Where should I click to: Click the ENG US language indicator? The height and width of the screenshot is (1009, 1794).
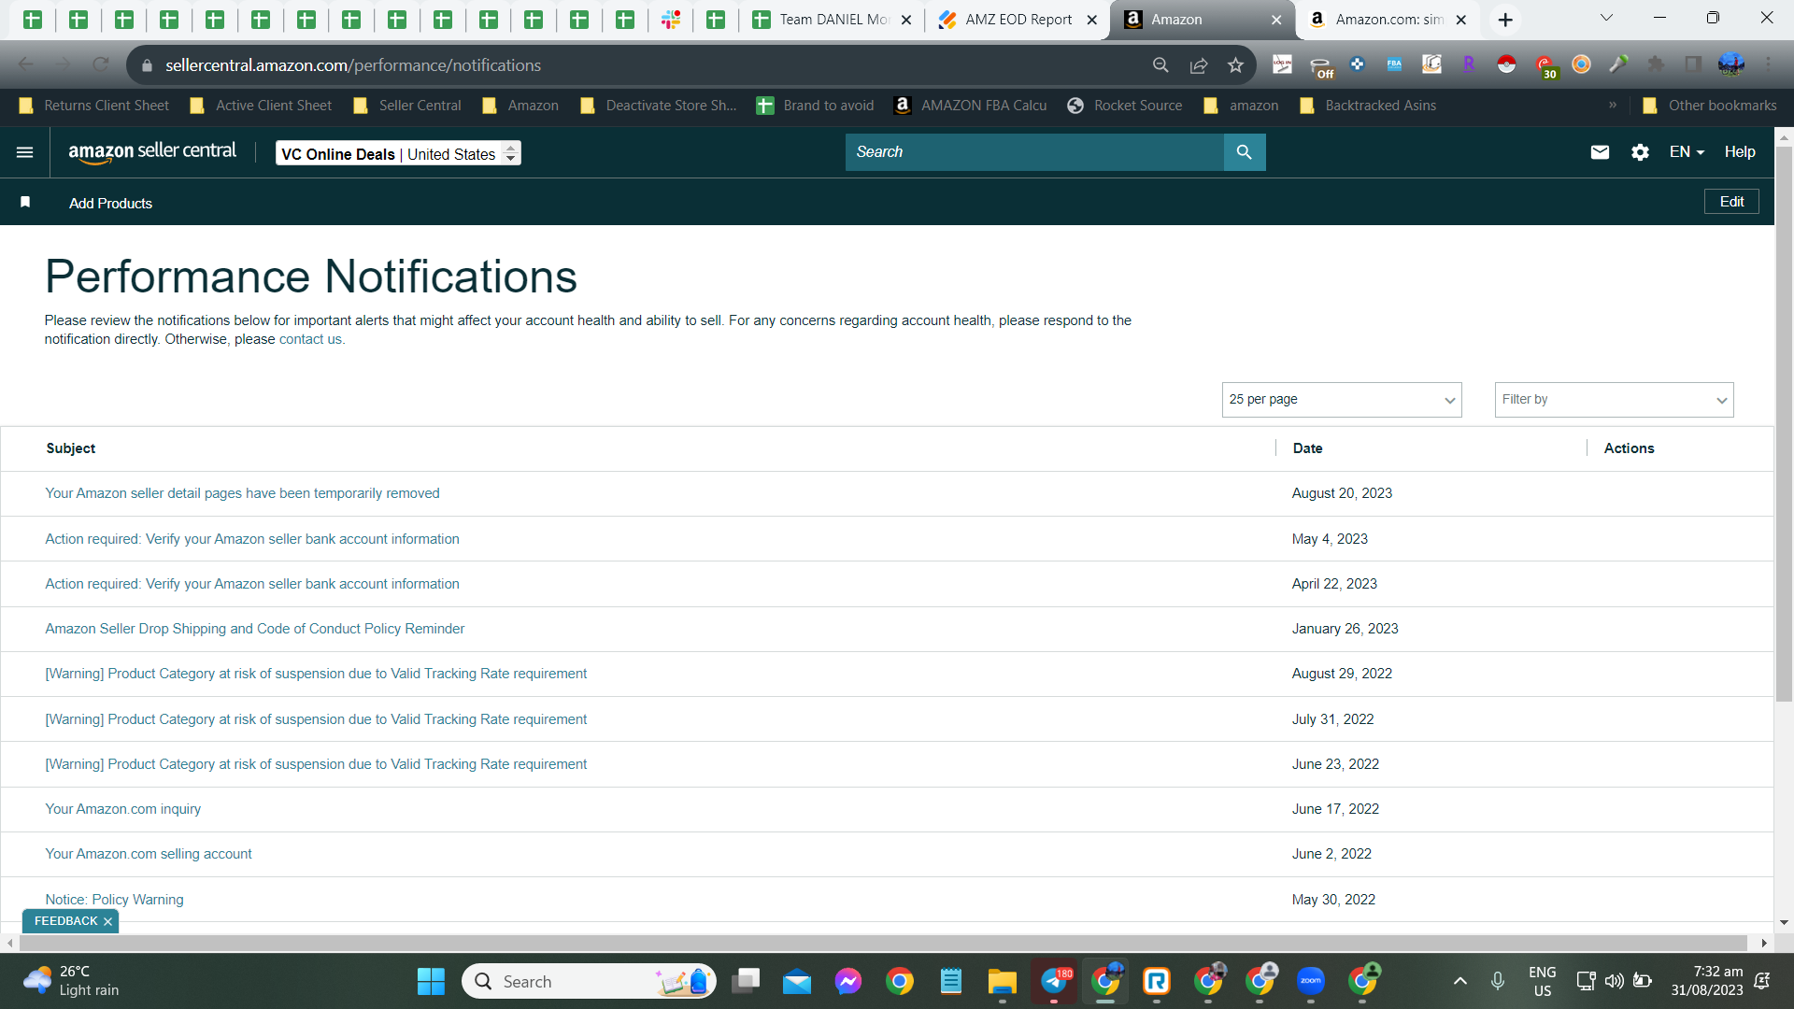[1543, 981]
